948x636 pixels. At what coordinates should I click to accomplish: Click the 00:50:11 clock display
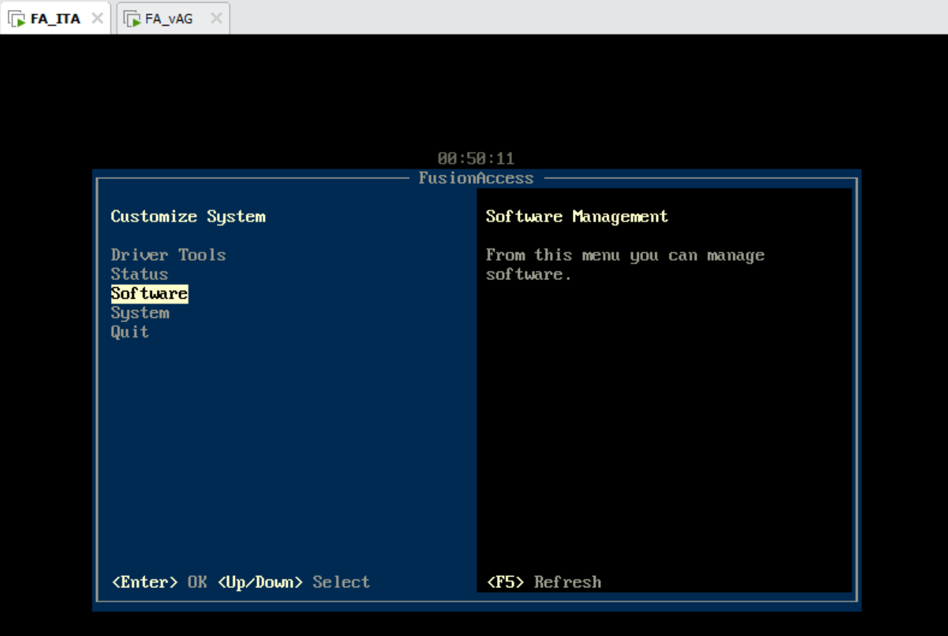476,158
